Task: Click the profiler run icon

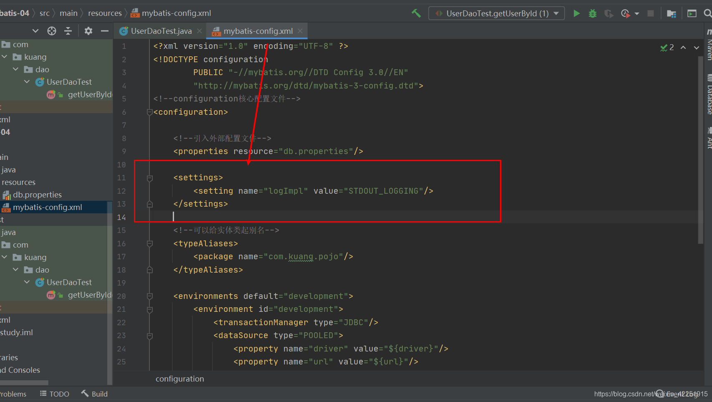Action: [x=625, y=13]
